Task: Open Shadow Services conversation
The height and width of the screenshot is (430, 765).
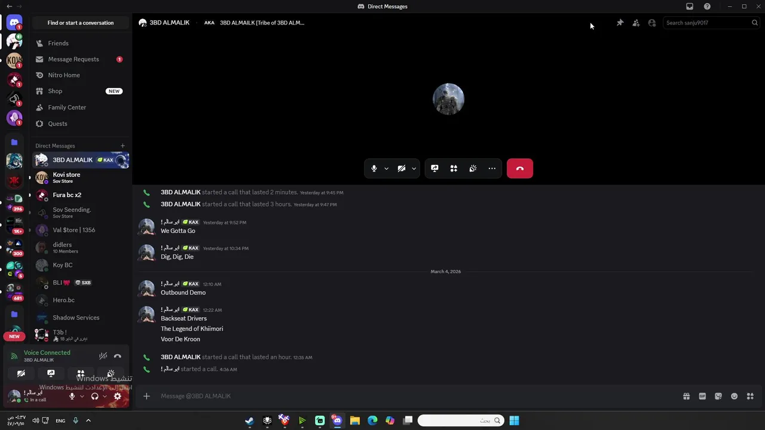Action: [x=81, y=318]
